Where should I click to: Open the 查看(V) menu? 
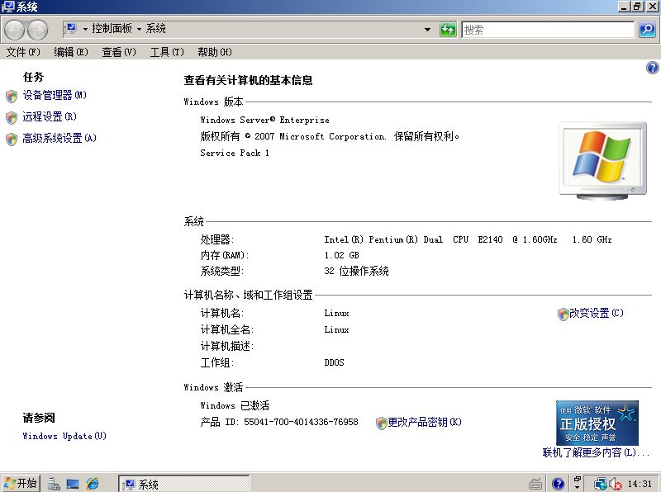119,52
